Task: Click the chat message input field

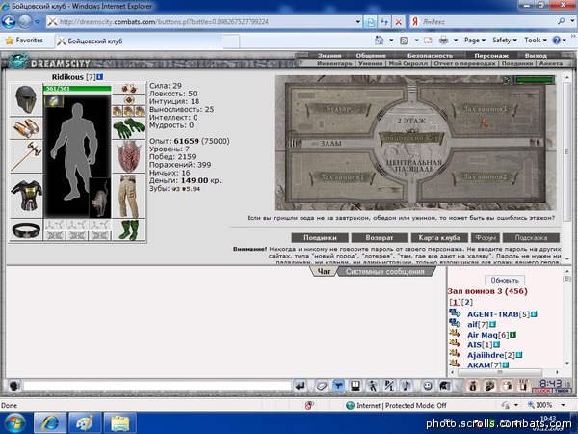Action: pos(157,386)
